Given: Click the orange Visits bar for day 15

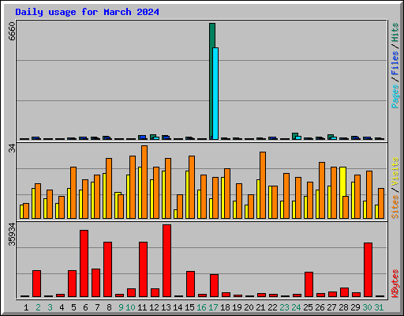Looking at the screenshot, I should [x=192, y=187].
